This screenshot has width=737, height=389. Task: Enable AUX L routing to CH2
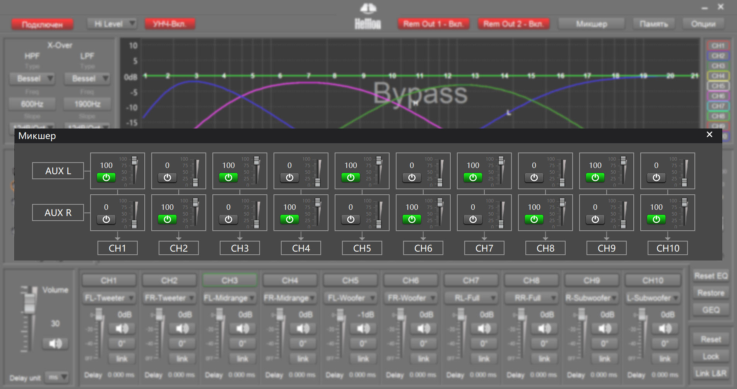(x=167, y=177)
